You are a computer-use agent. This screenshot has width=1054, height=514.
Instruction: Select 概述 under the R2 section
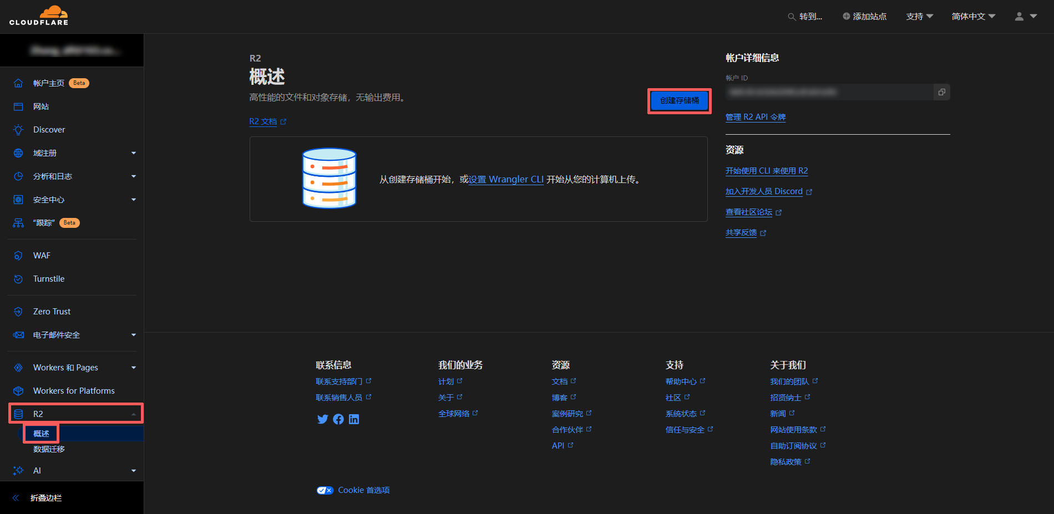click(41, 433)
